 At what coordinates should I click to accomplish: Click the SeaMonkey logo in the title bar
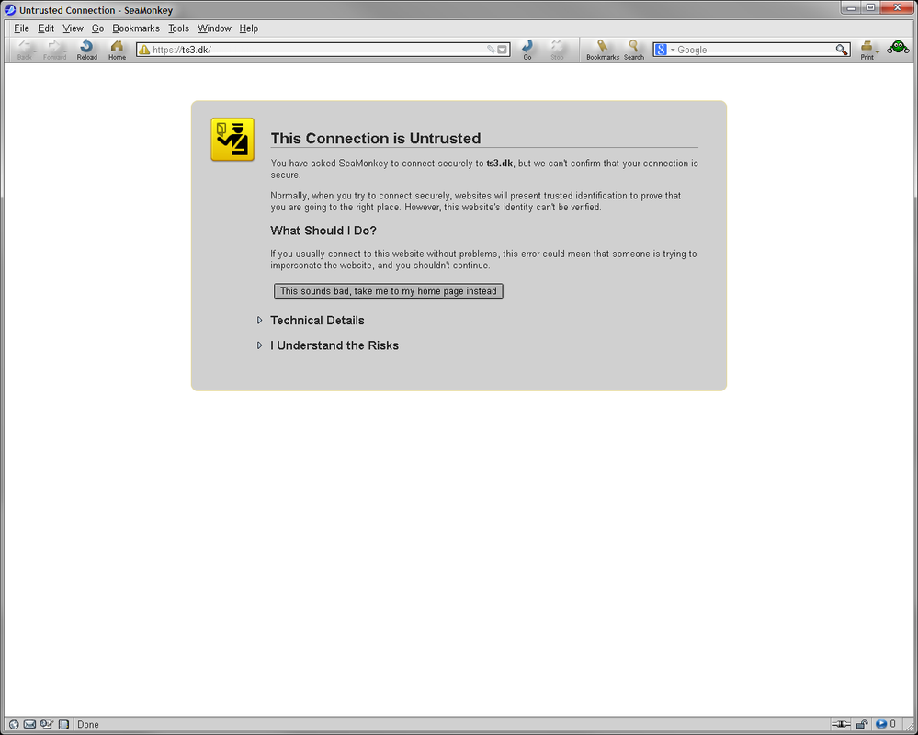tap(10, 10)
